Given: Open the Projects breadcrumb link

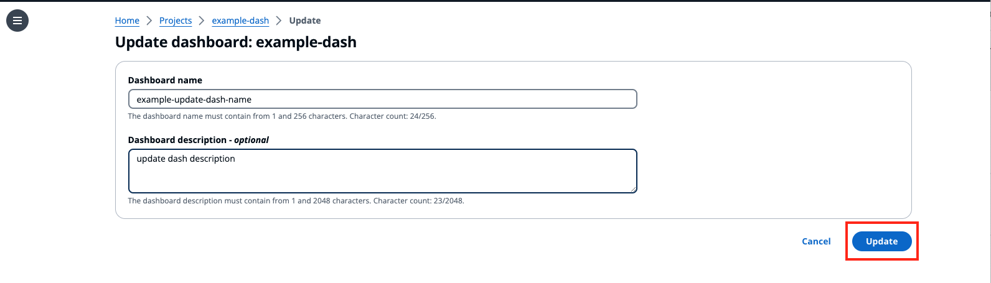Looking at the screenshot, I should coord(176,21).
